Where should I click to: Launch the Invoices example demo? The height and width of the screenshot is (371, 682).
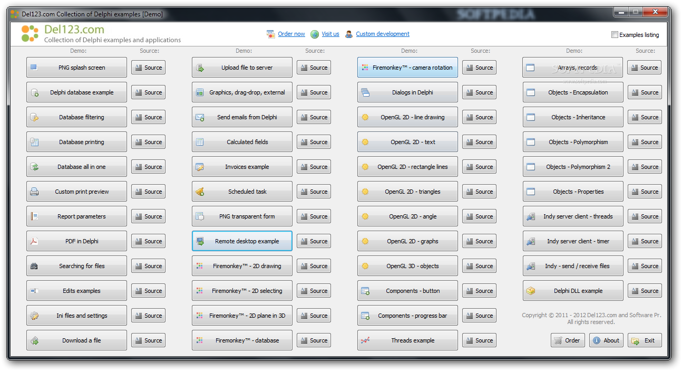tap(242, 167)
